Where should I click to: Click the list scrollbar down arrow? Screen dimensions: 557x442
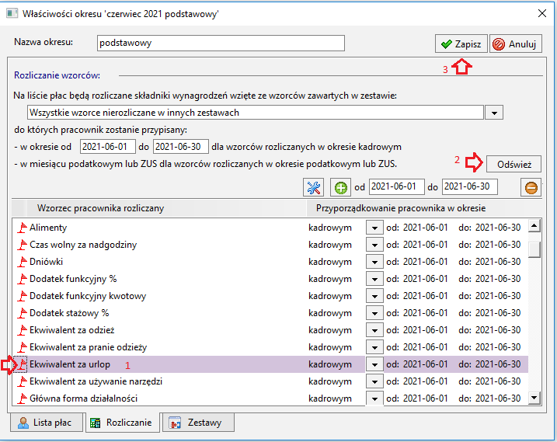[x=534, y=398]
